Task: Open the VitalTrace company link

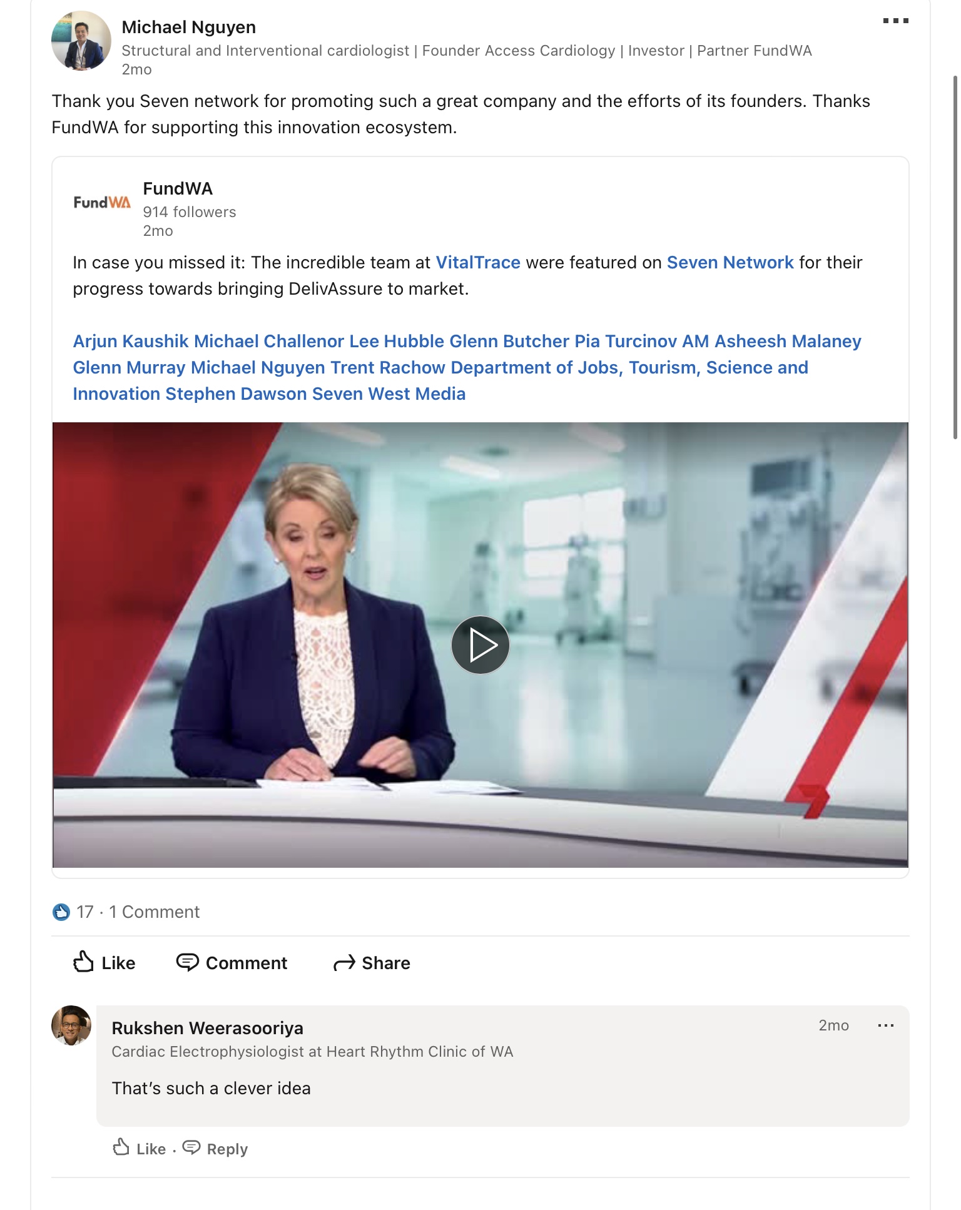Action: 477,263
